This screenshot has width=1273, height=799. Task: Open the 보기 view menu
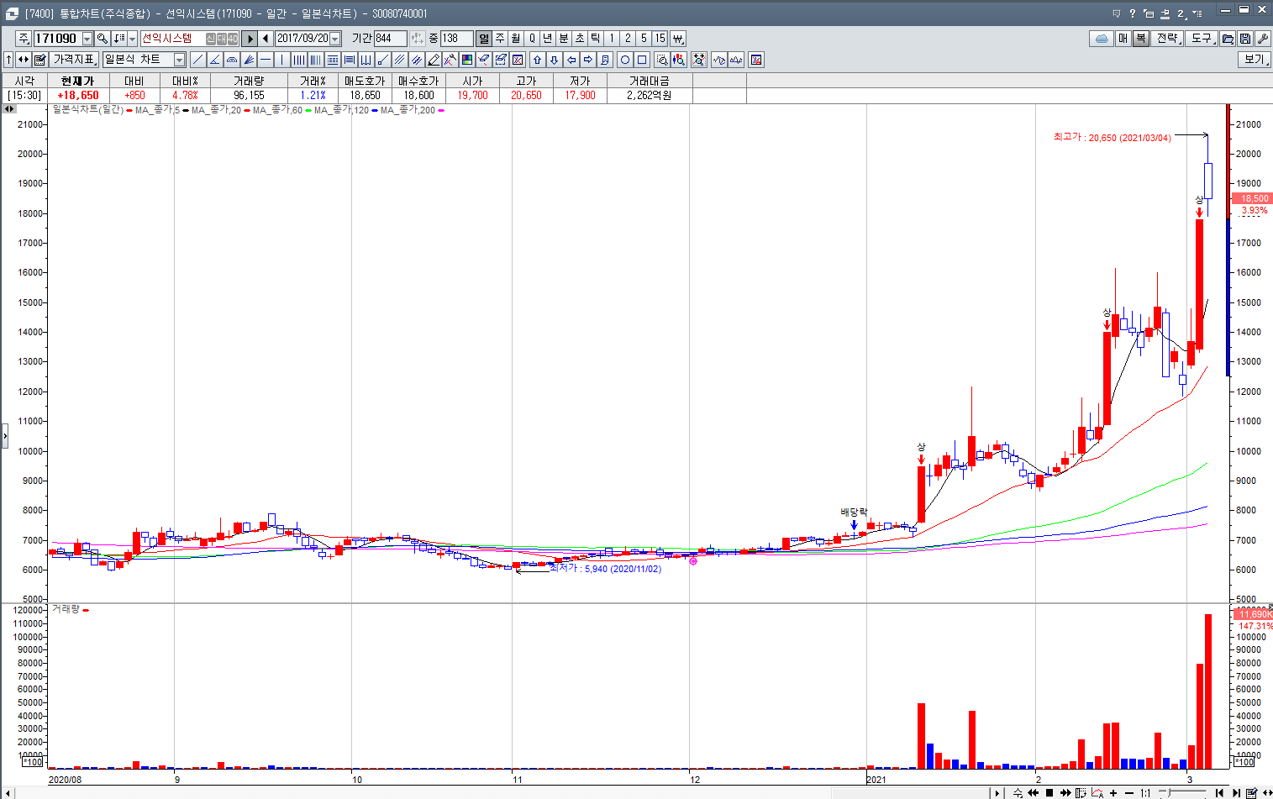[1254, 60]
